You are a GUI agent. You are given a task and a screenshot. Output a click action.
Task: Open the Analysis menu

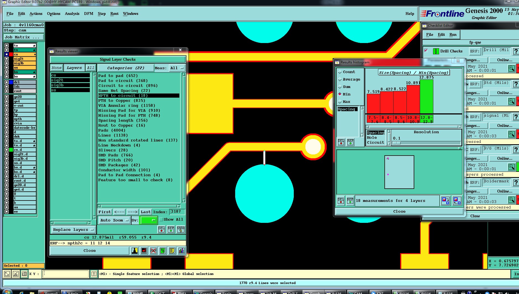pyautogui.click(x=72, y=14)
